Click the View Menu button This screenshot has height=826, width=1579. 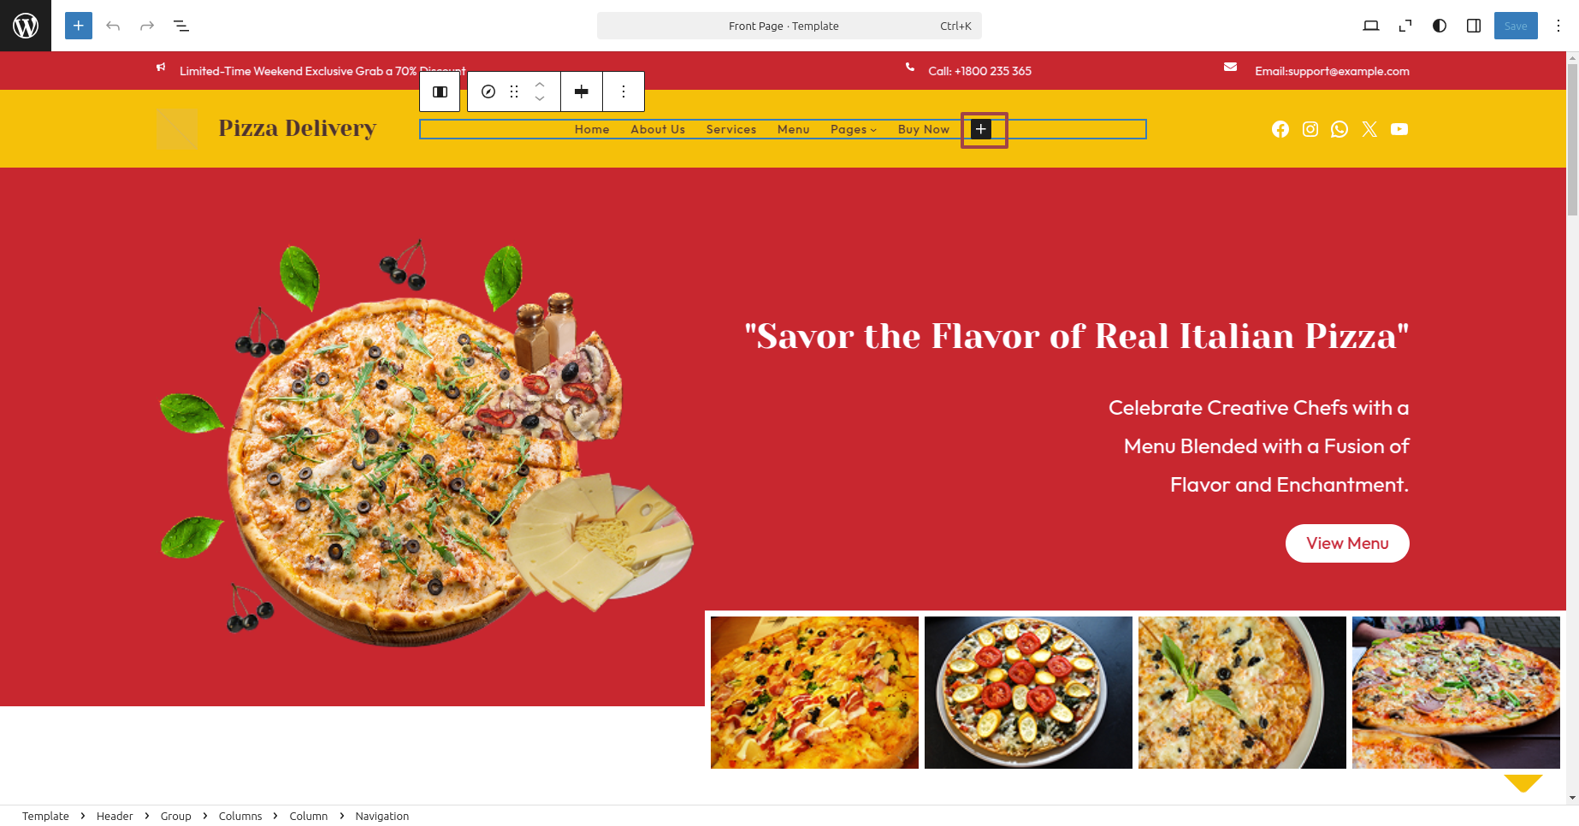[x=1346, y=543]
